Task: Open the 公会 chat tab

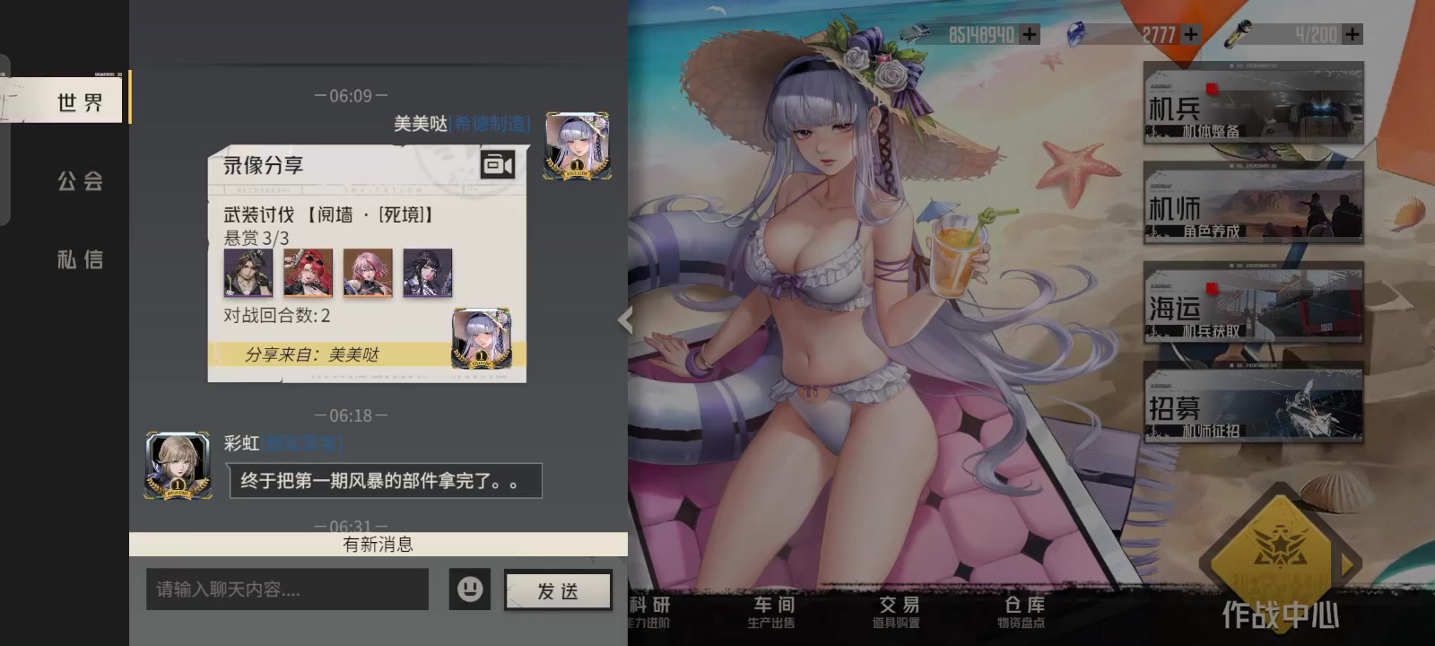Action: pos(80,181)
